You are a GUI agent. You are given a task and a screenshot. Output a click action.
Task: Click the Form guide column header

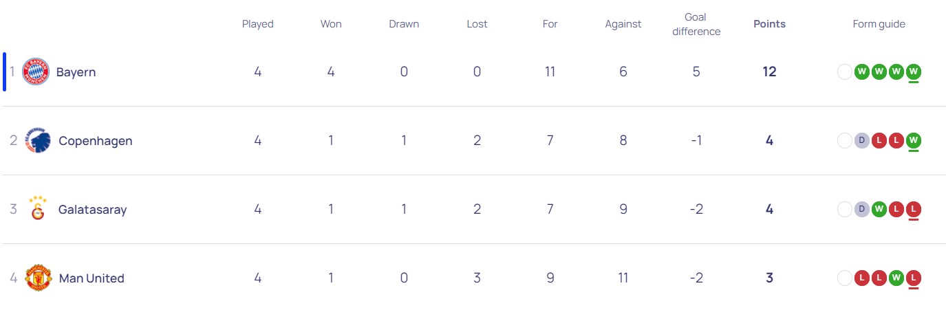(x=879, y=24)
